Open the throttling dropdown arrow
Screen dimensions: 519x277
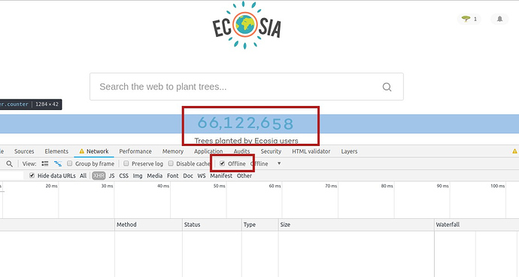(x=279, y=163)
